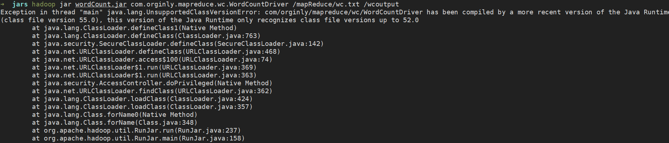Viewport: 669px width, 143px height.
Task: Click ClassLoader.java:424 loadClass reference
Action: (210, 99)
